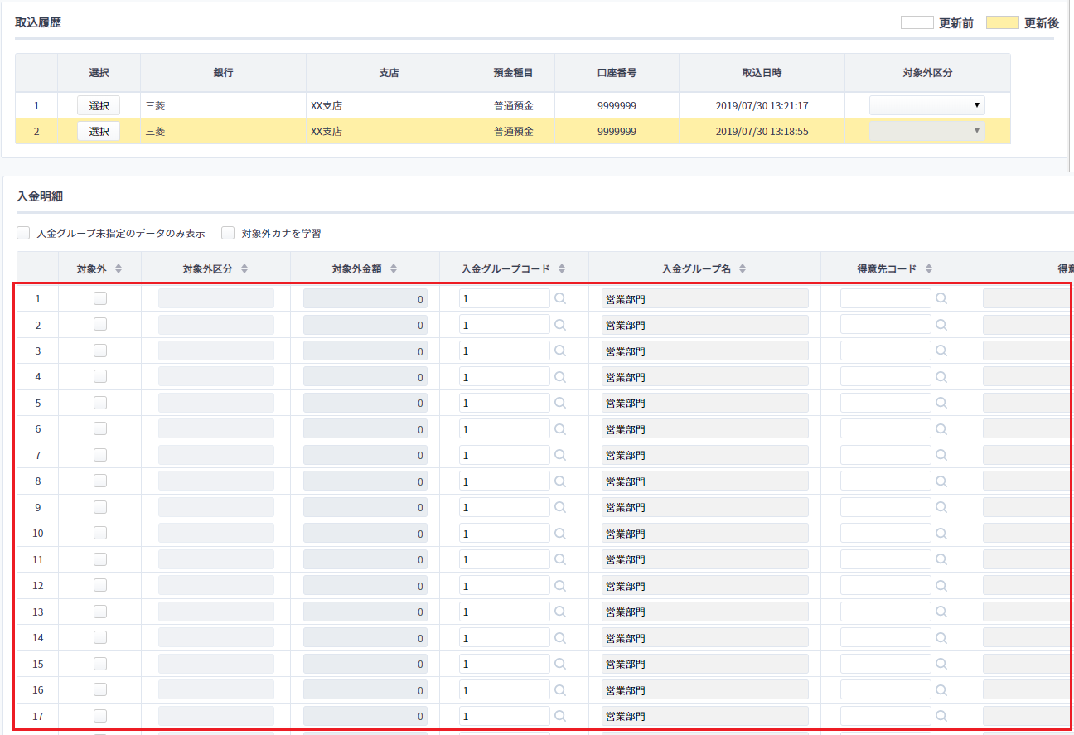Focus 入金グループコード input in row 2

click(505, 325)
